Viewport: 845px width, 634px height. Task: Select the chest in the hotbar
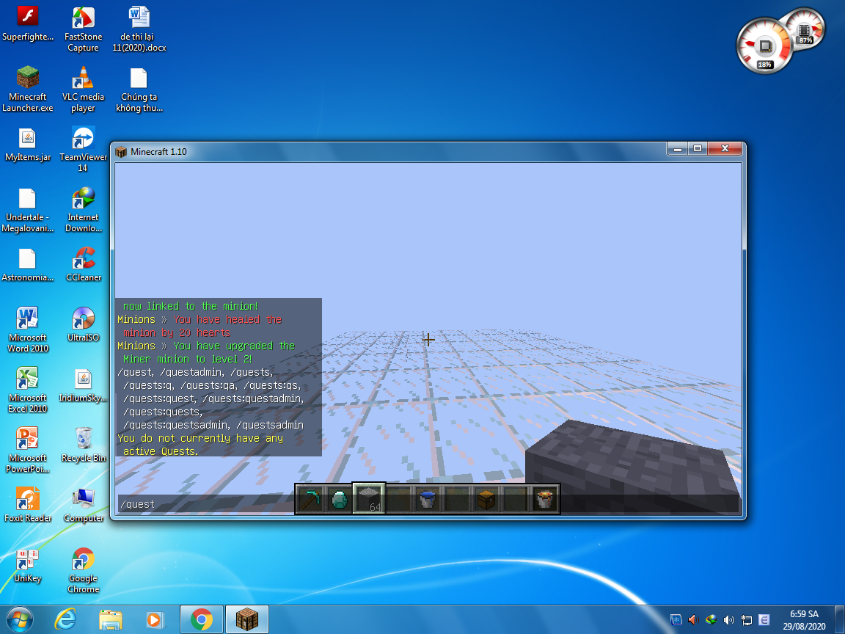pos(486,499)
